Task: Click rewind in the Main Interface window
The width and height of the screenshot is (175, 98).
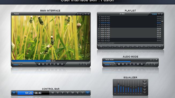Action: 43,64
